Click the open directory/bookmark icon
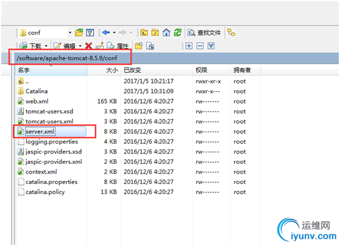Image resolution: width=340 pixels, height=246 pixels. point(79,33)
